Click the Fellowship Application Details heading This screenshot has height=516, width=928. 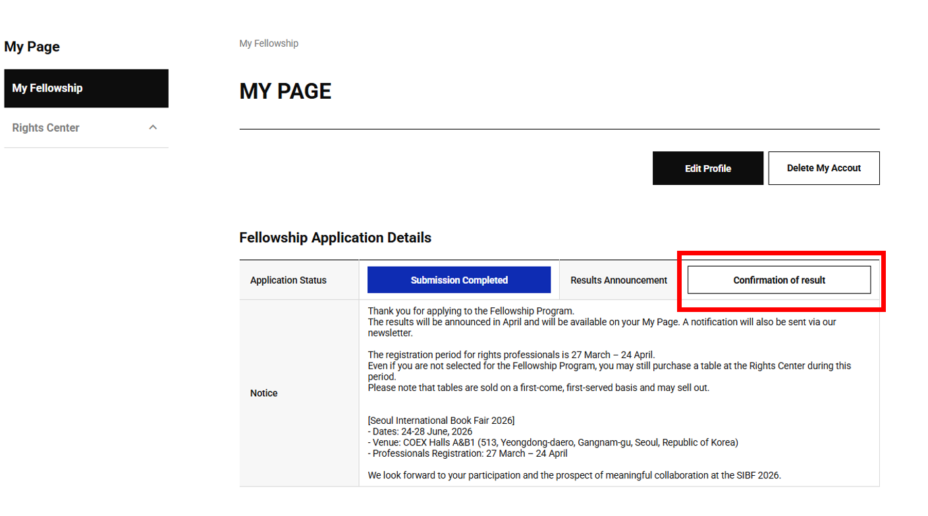[335, 238]
